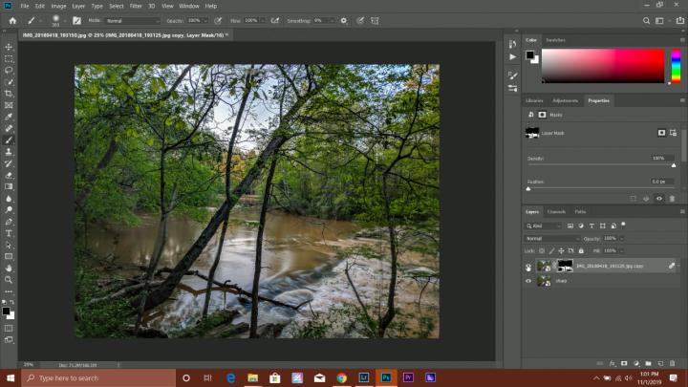Open layer blend mode Normal dropdown
The image size is (688, 387).
(x=552, y=239)
